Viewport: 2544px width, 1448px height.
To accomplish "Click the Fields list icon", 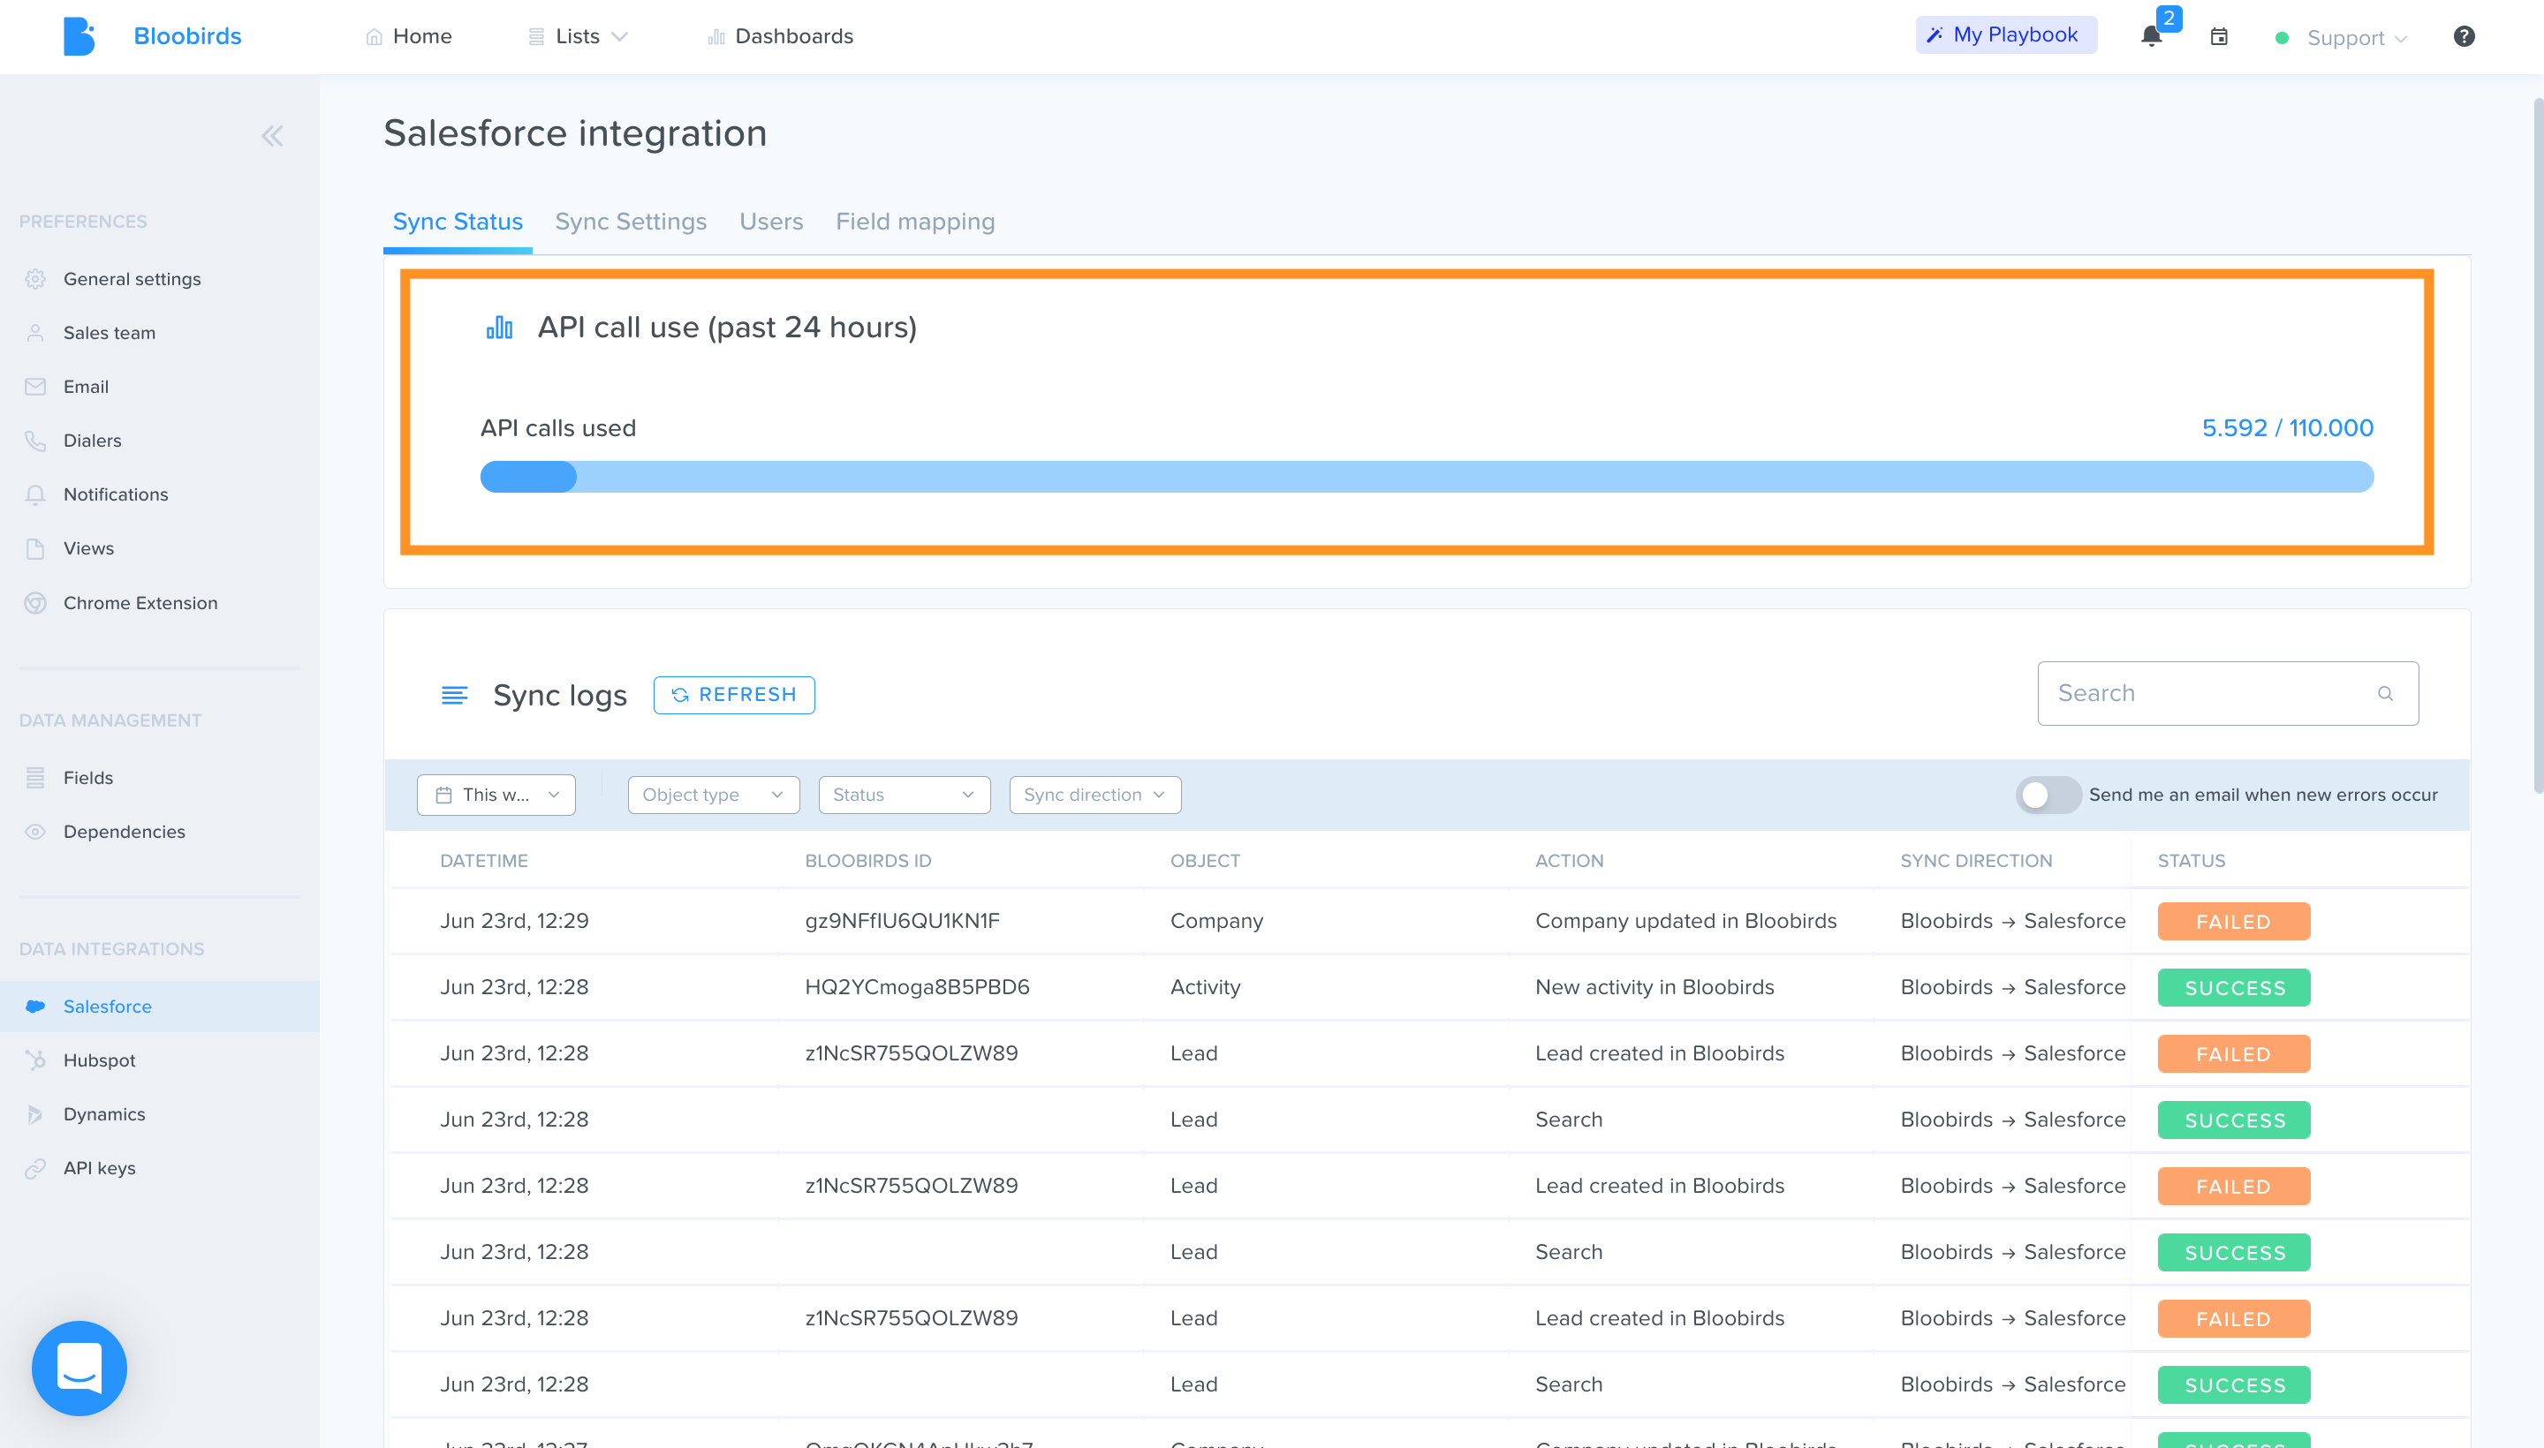I will pyautogui.click(x=36, y=778).
